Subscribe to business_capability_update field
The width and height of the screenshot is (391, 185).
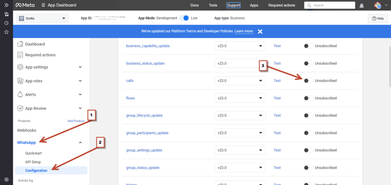308,46
